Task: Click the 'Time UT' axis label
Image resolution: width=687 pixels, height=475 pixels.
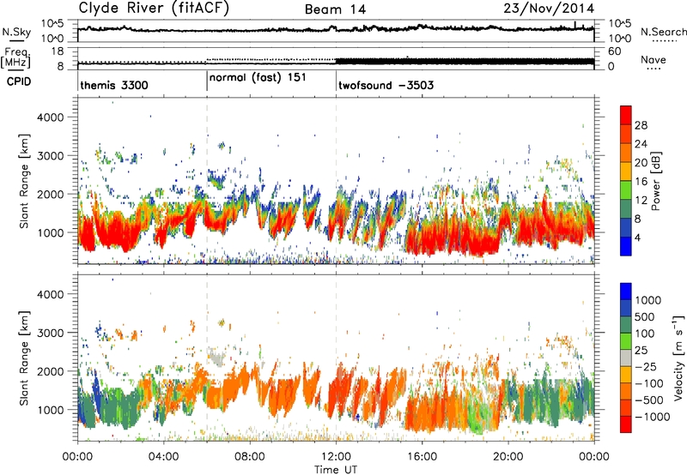Action: 336,470
